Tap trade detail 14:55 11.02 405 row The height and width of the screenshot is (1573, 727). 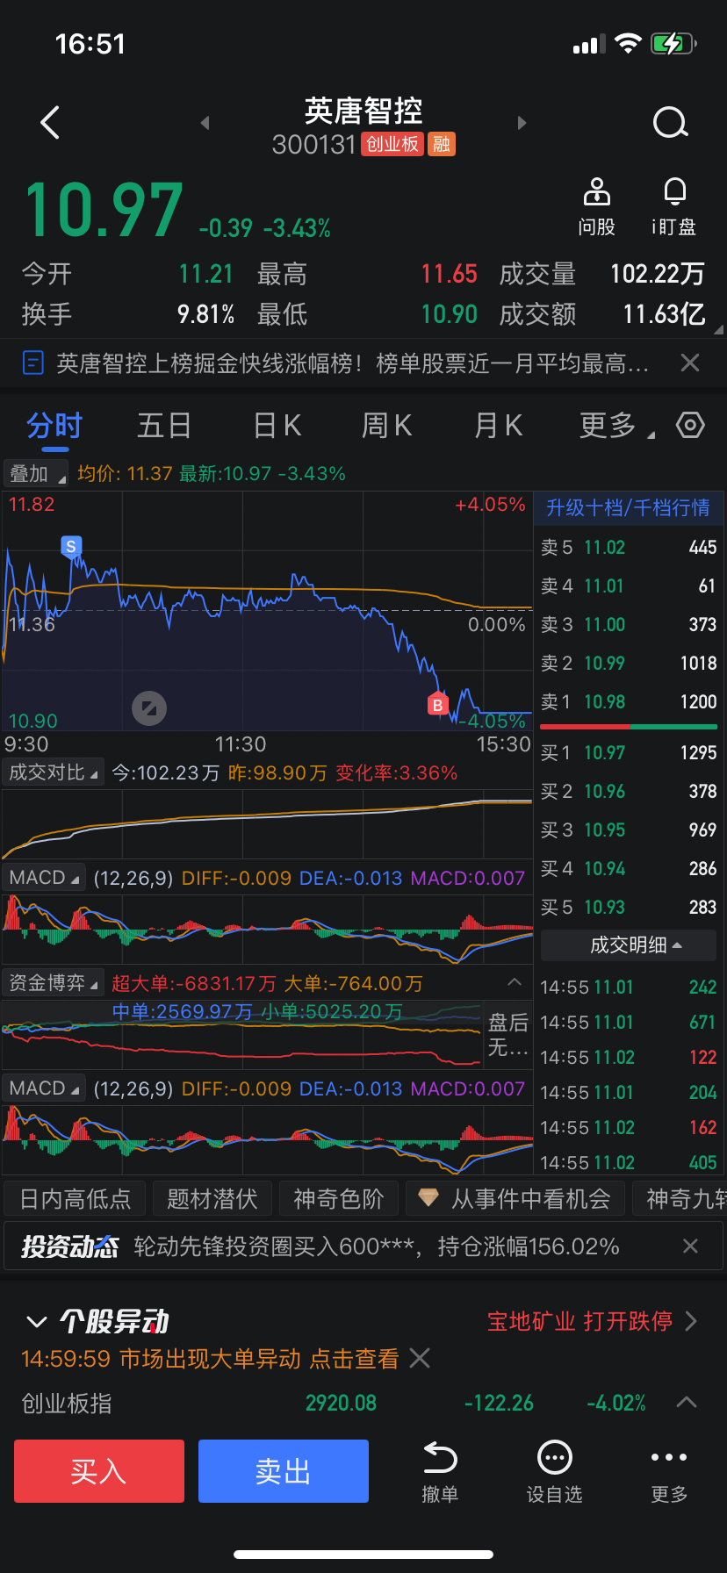629,1162
